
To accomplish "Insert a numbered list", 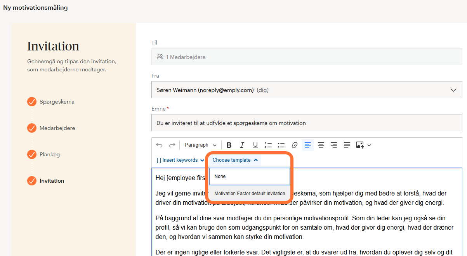I will point(268,145).
